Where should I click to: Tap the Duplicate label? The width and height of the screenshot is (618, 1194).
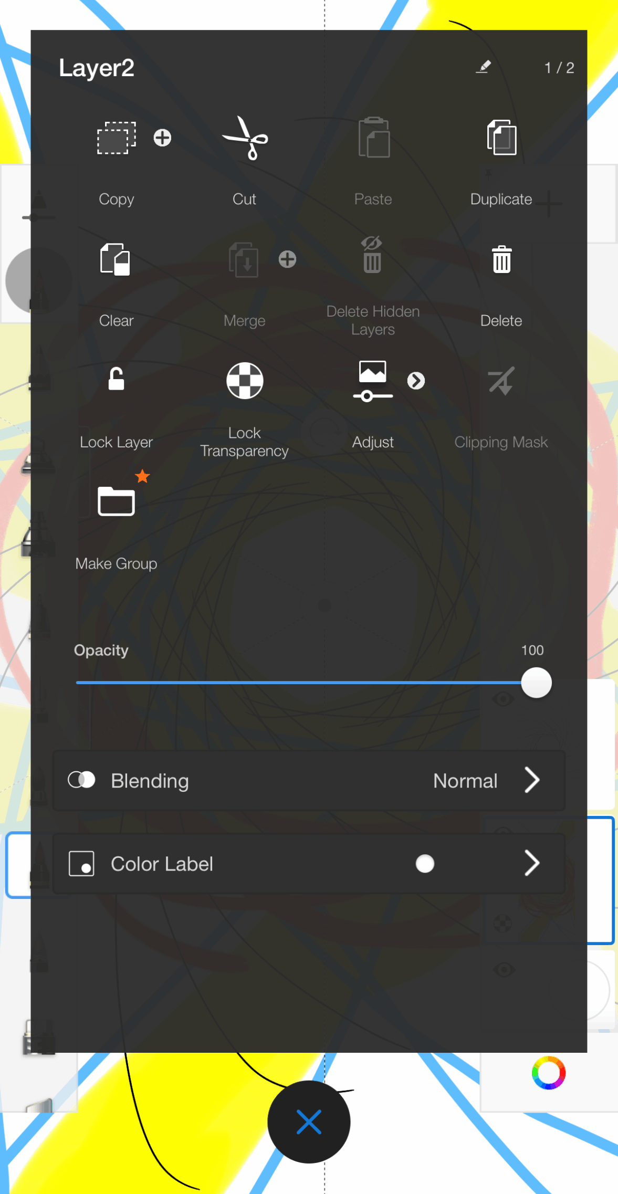tap(501, 199)
